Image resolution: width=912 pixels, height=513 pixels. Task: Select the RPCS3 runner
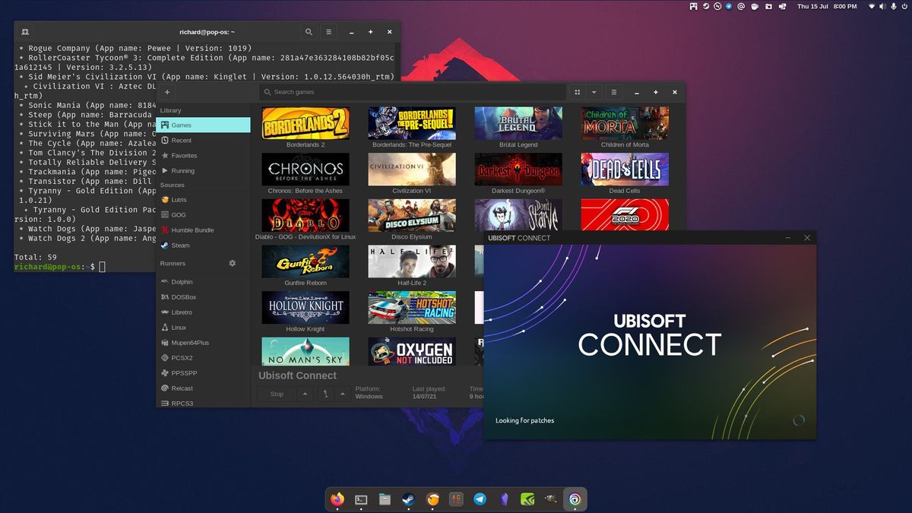(181, 403)
